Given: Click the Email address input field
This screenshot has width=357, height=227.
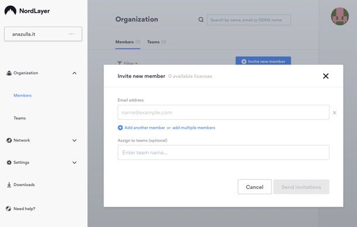Looking at the screenshot, I should click(224, 112).
